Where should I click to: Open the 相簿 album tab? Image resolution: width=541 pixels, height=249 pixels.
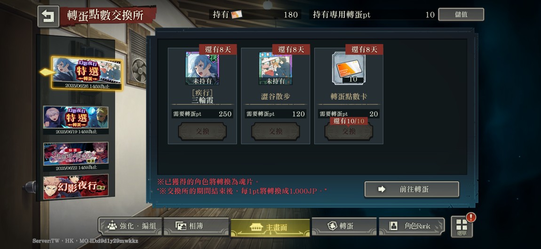click(196, 226)
